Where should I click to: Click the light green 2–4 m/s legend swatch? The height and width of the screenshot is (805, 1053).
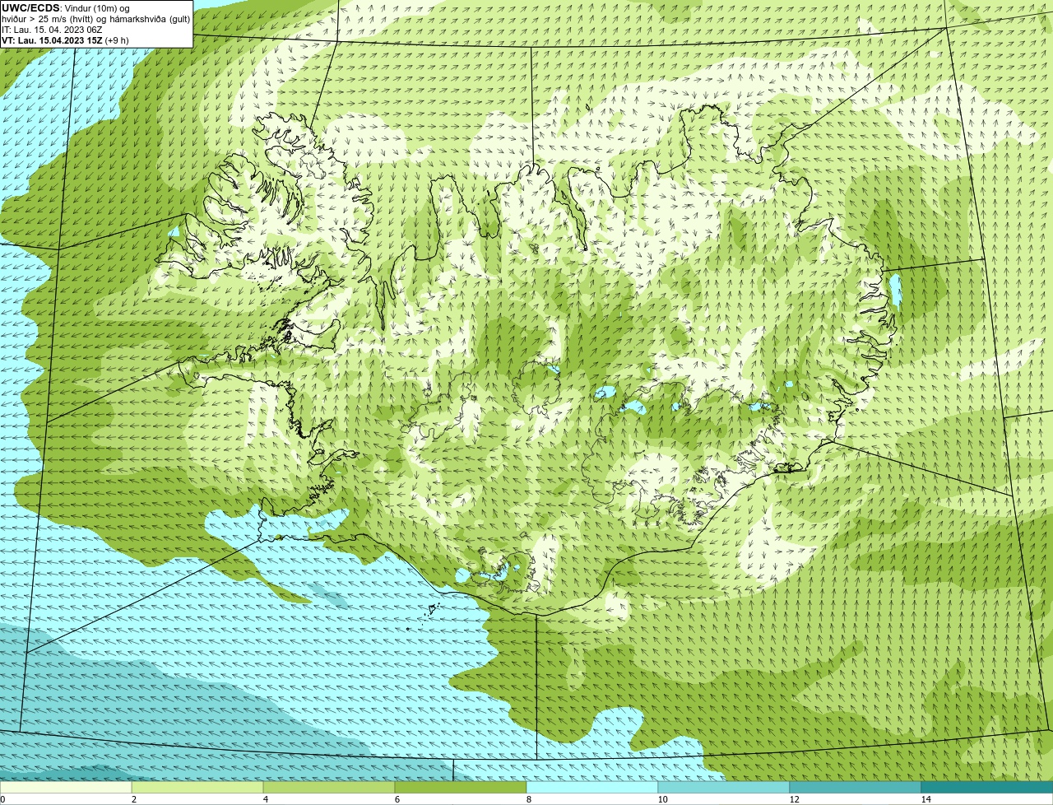(x=197, y=788)
